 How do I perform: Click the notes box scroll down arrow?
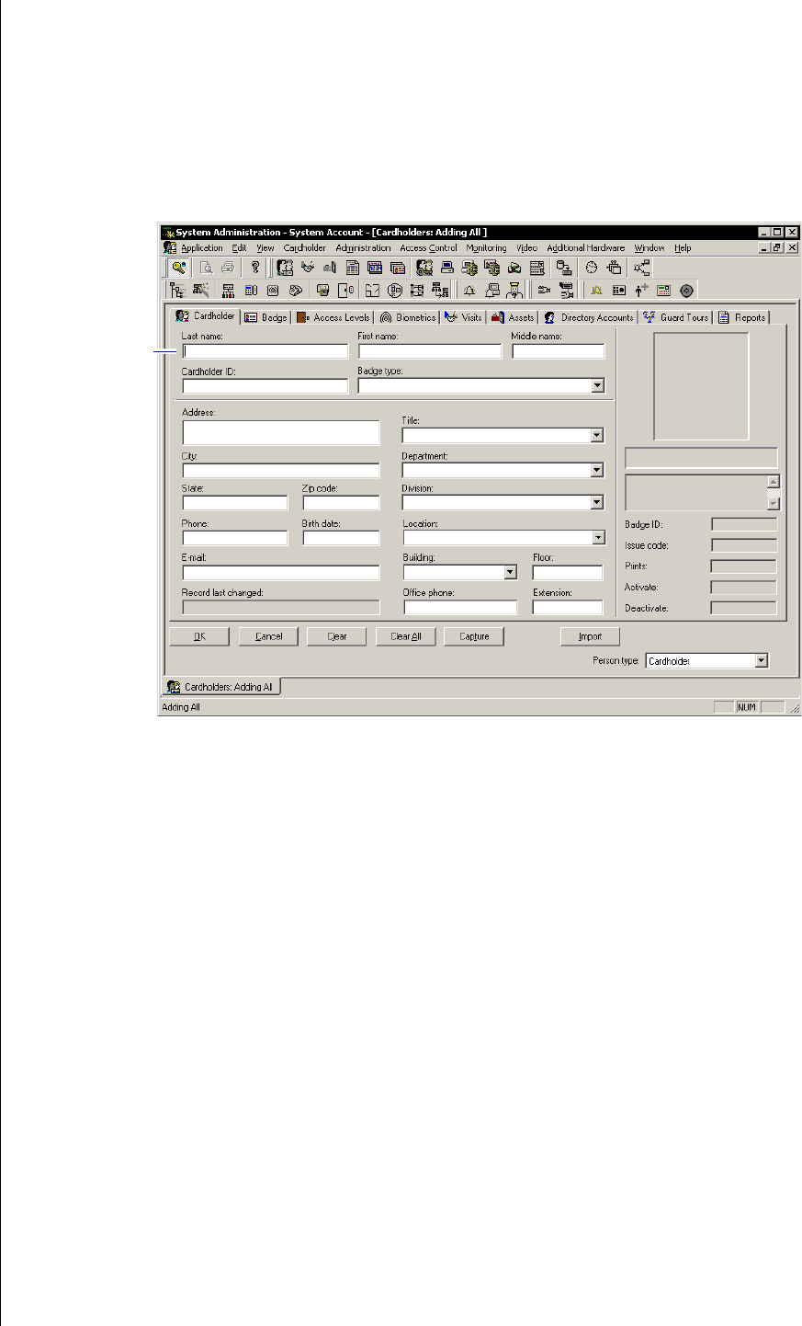click(x=773, y=502)
